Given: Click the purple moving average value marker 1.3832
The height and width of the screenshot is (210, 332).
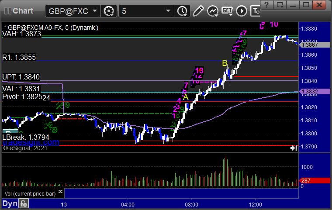Looking at the screenshot, I should [315, 91].
